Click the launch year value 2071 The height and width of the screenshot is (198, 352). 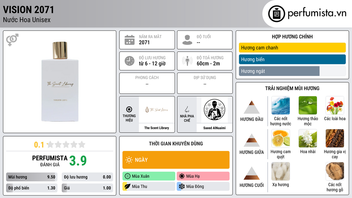pyautogui.click(x=144, y=42)
